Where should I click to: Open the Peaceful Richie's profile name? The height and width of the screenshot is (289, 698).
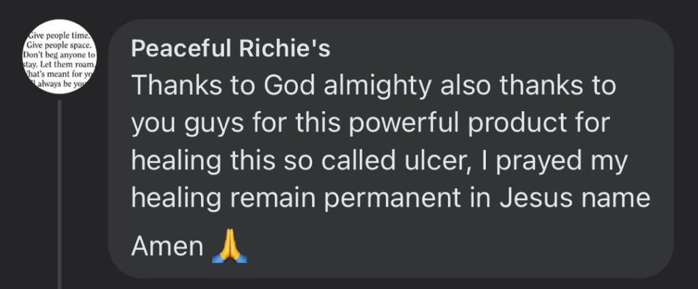(x=230, y=49)
